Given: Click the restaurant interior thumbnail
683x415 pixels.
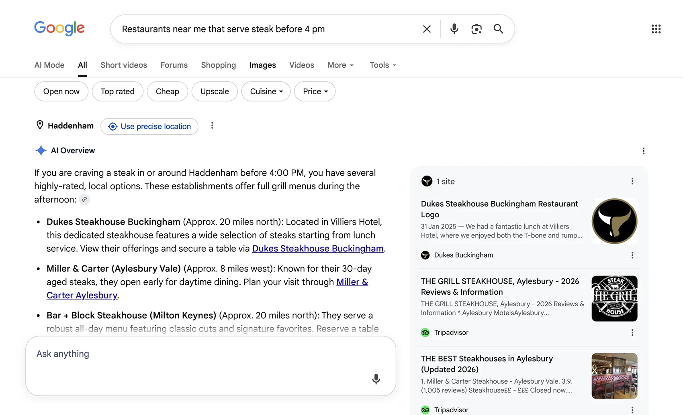Looking at the screenshot, I should (614, 376).
